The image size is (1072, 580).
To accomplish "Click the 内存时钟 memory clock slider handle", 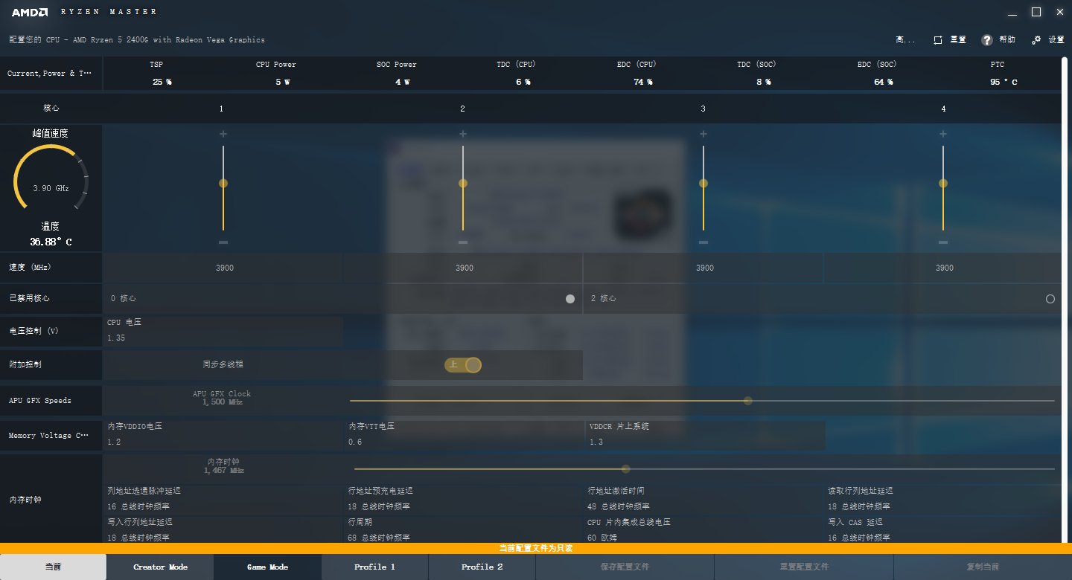I will pyautogui.click(x=626, y=469).
